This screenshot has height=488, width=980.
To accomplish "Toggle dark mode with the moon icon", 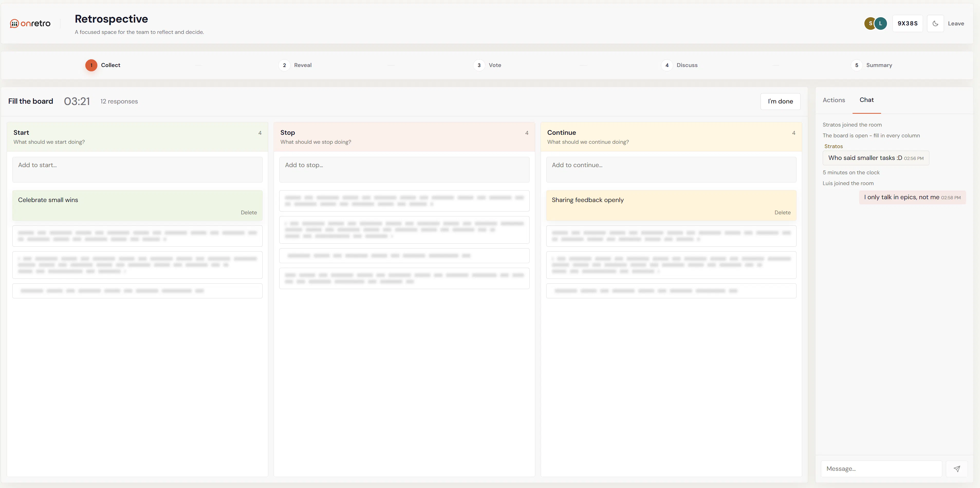I will tap(935, 24).
